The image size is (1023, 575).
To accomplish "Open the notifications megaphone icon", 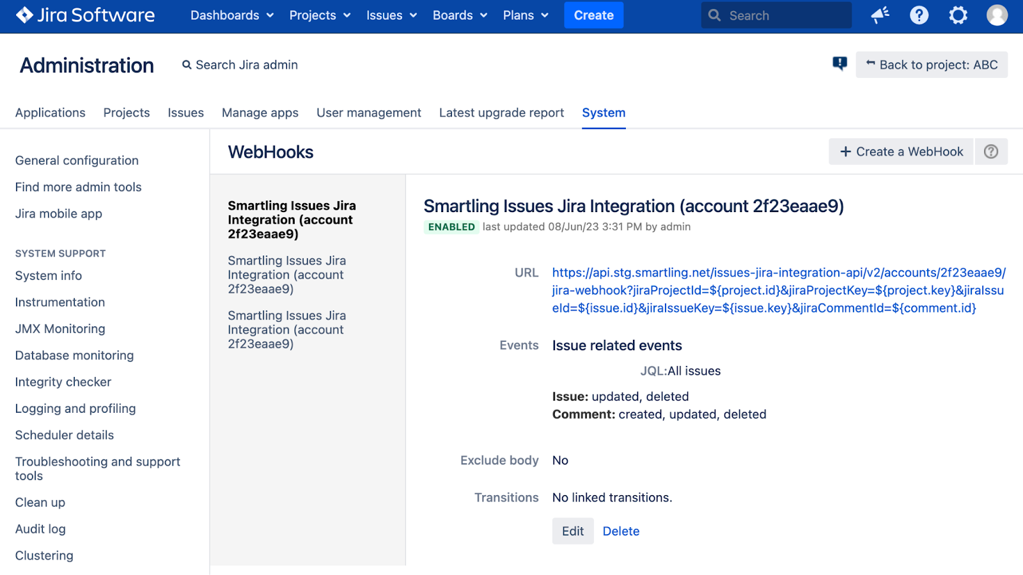I will point(880,15).
